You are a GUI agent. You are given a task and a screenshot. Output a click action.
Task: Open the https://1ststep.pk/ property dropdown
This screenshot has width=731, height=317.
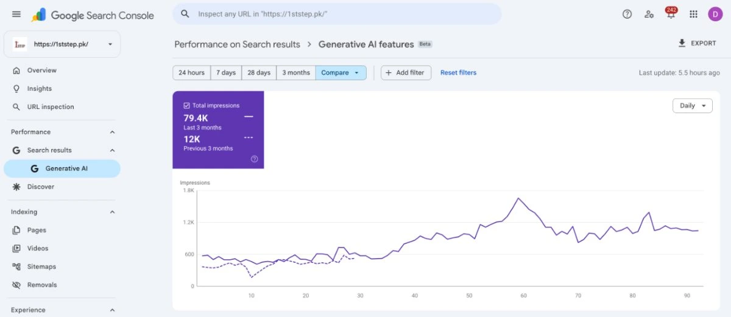tap(62, 44)
